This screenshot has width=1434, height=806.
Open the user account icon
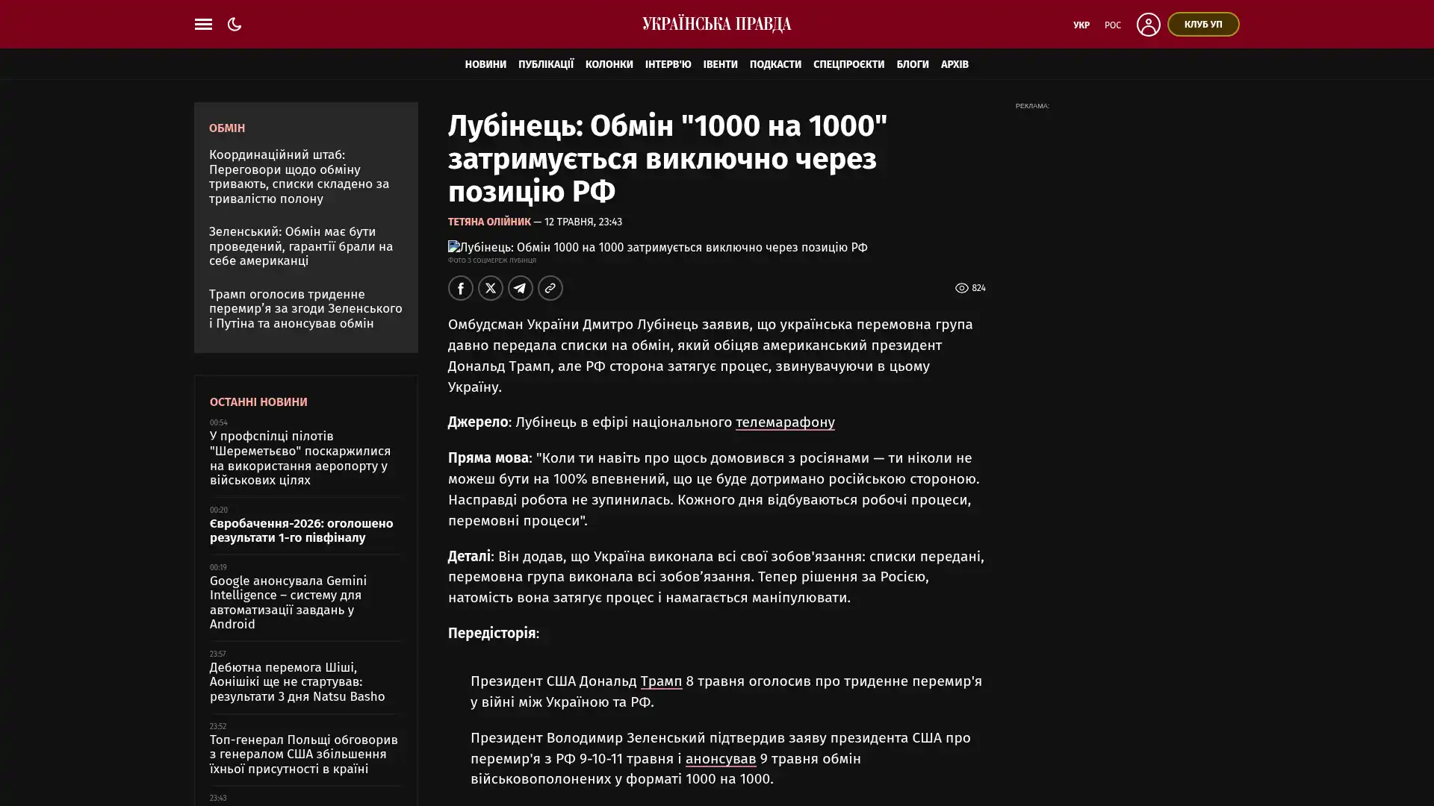click(x=1148, y=25)
